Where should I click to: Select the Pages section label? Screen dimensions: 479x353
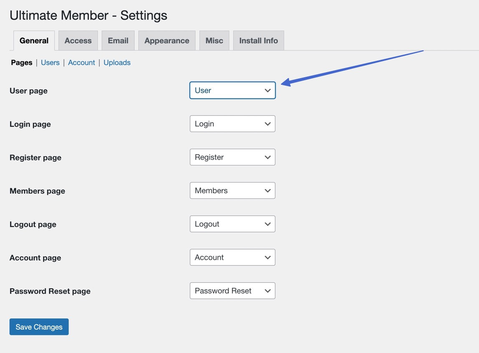21,62
